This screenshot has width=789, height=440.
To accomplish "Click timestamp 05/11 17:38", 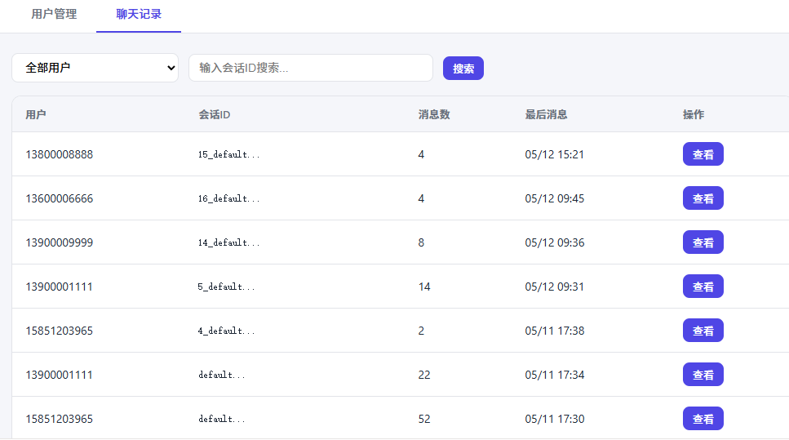I will coord(555,331).
